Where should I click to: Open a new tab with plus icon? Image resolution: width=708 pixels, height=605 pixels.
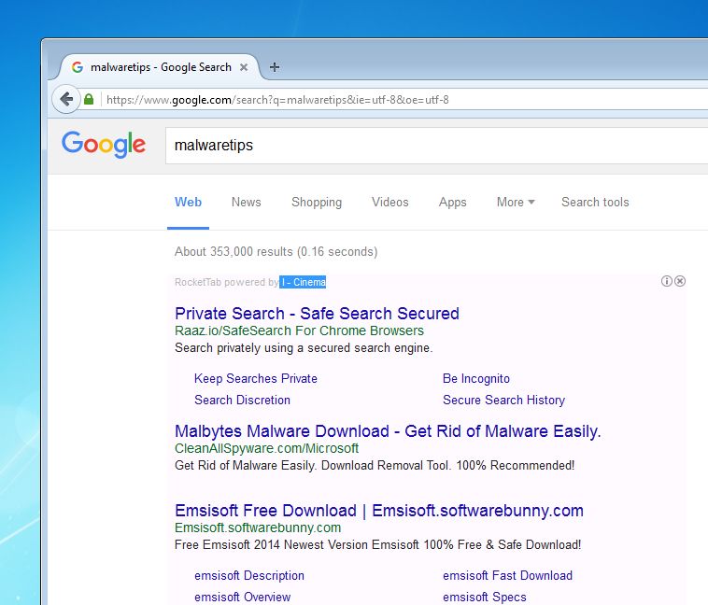(274, 67)
